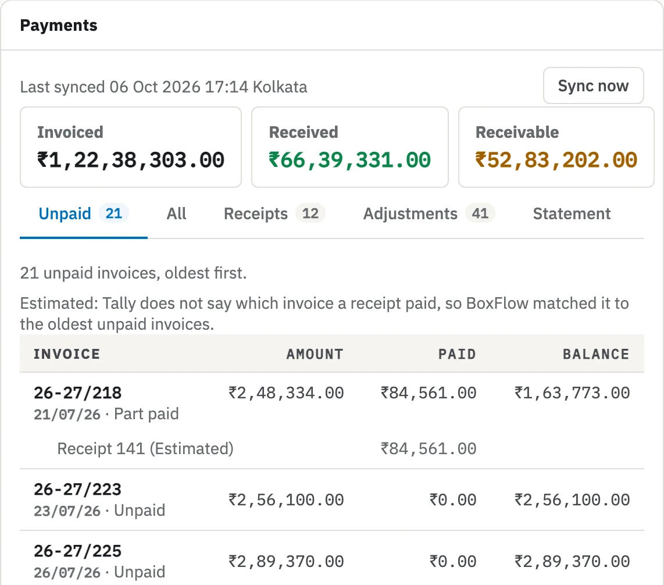664x585 pixels.
Task: Click the 26/07/26 · Unpaid status
Action: 99,572
